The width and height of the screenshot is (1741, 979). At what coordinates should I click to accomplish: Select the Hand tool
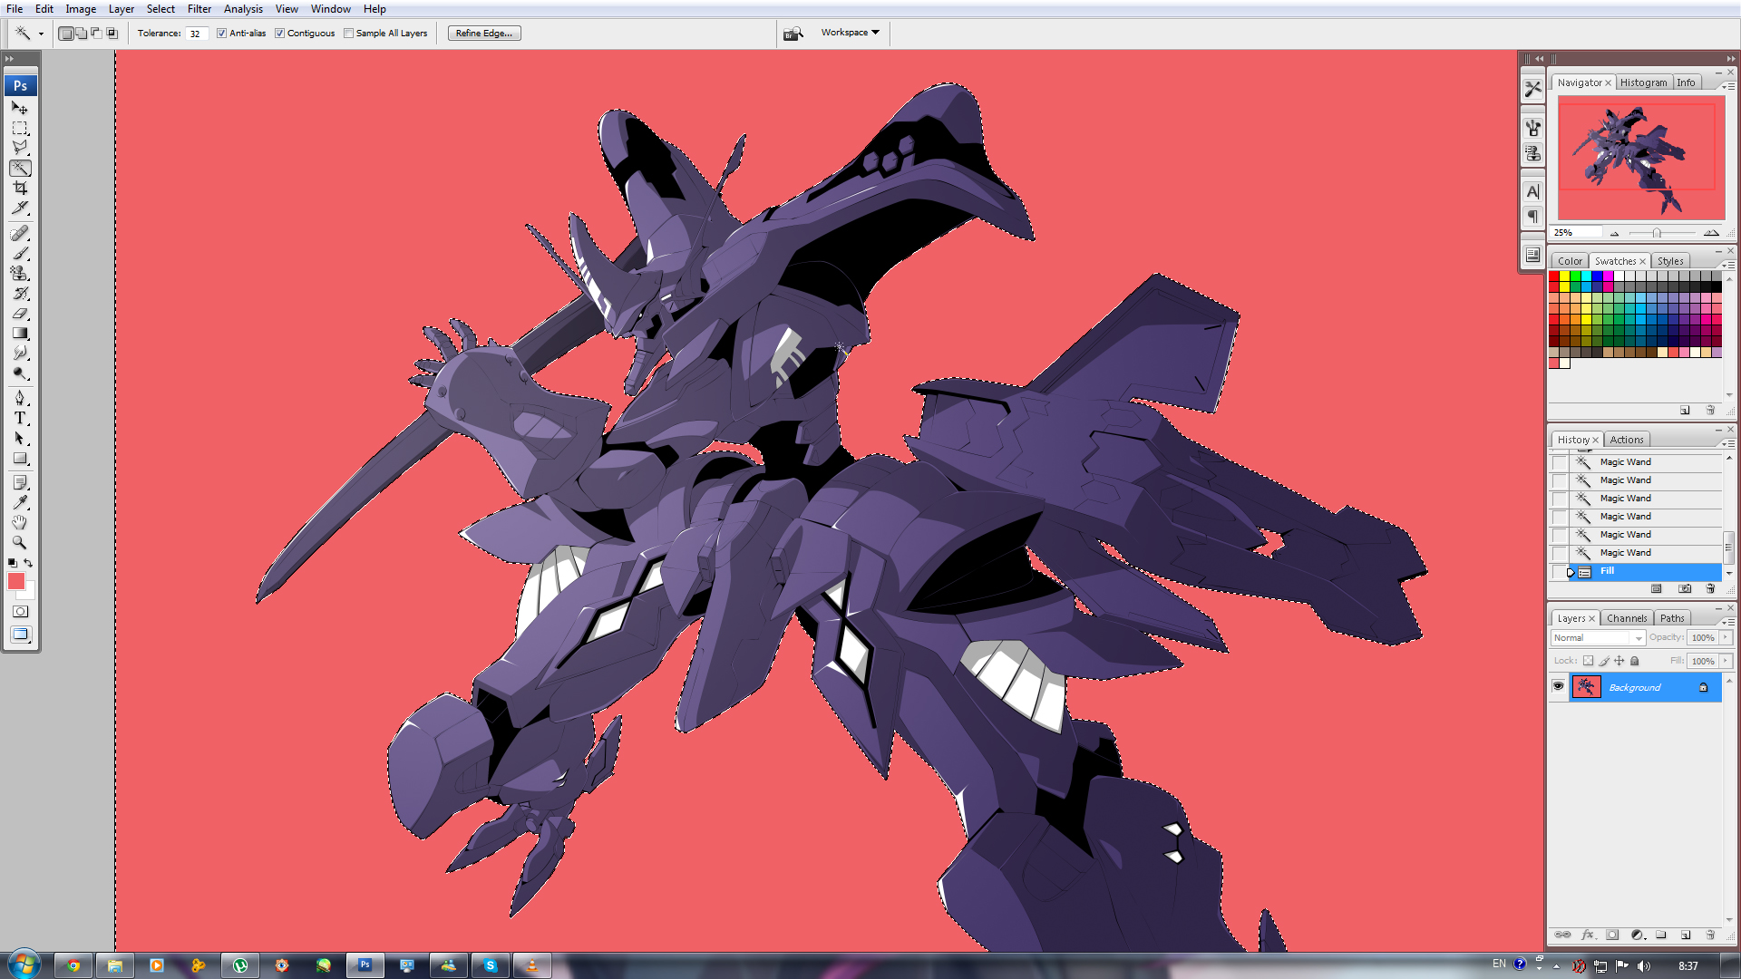(20, 522)
